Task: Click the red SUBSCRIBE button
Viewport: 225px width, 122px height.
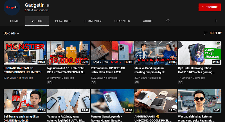Action: coord(210,7)
